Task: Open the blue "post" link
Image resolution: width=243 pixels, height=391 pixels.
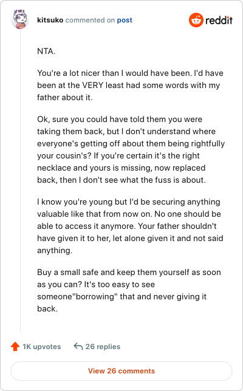Action: click(x=125, y=20)
